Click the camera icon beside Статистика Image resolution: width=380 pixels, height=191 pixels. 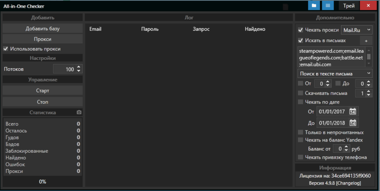(79, 112)
